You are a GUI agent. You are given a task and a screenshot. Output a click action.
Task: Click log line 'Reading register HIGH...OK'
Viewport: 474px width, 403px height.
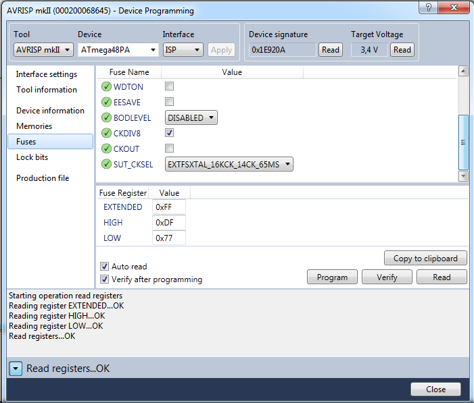57,316
